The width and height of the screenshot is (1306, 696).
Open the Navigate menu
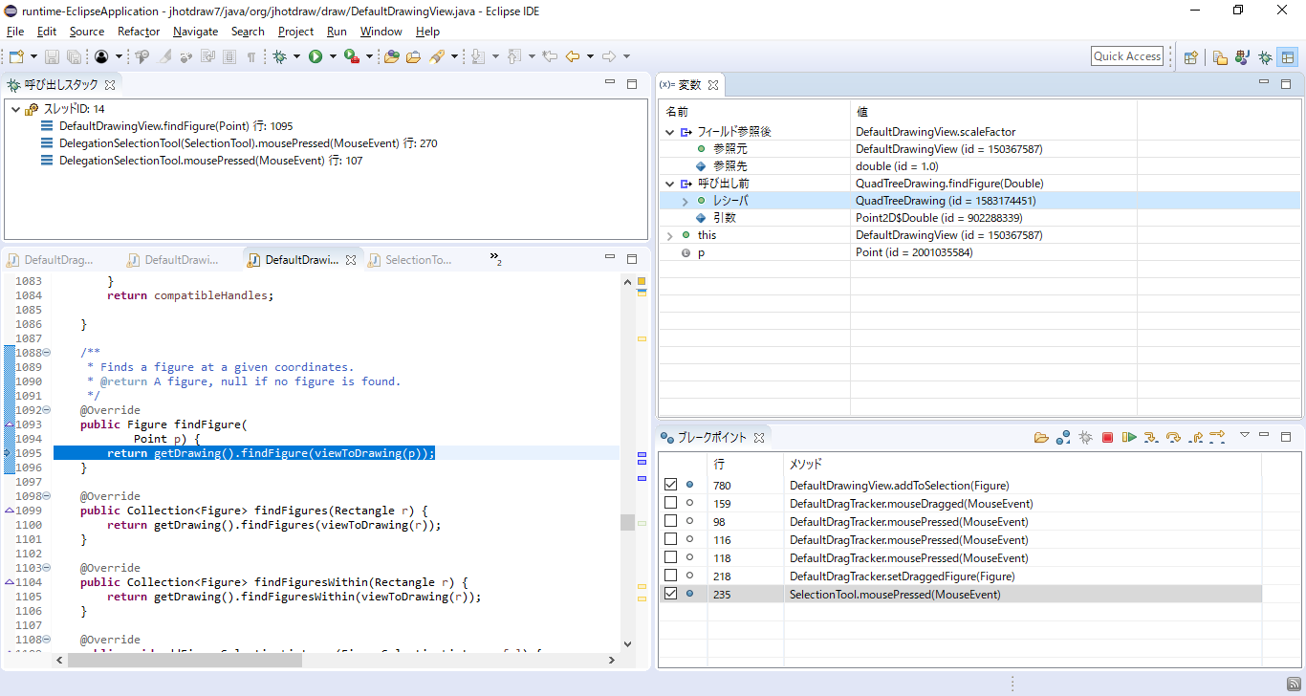point(195,32)
